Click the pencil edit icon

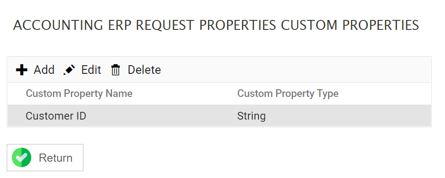(x=69, y=70)
